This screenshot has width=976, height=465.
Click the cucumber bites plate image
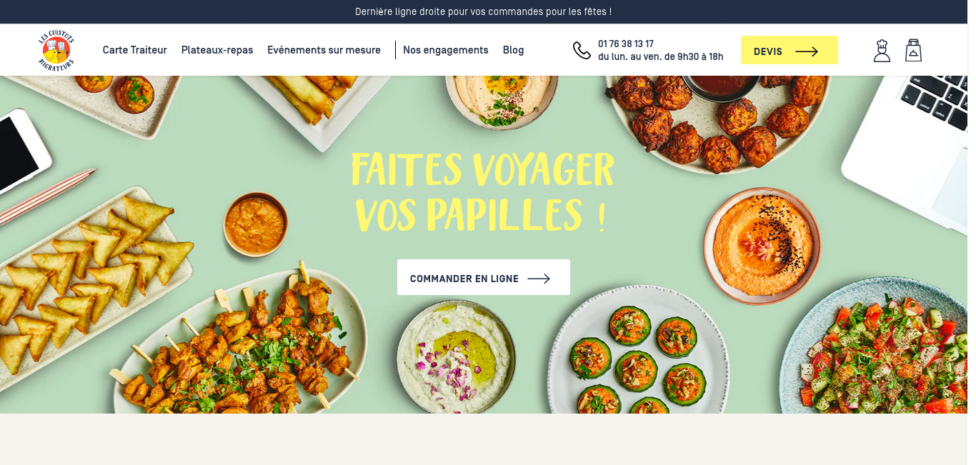pyautogui.click(x=638, y=350)
